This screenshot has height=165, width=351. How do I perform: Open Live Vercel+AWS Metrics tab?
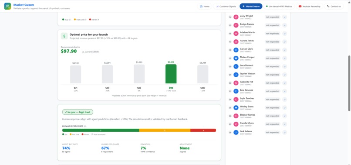279,6
